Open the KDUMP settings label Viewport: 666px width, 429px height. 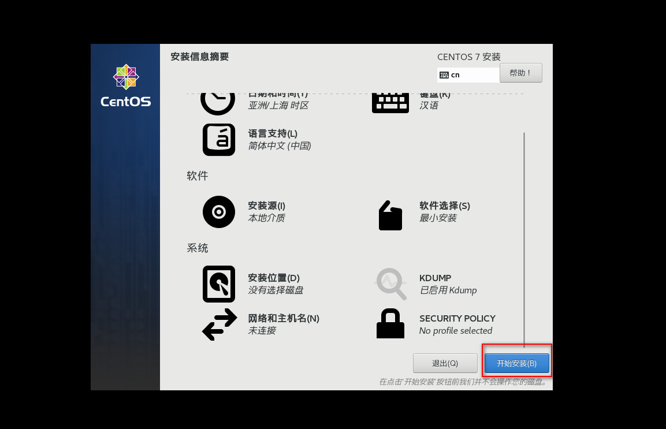(x=436, y=278)
